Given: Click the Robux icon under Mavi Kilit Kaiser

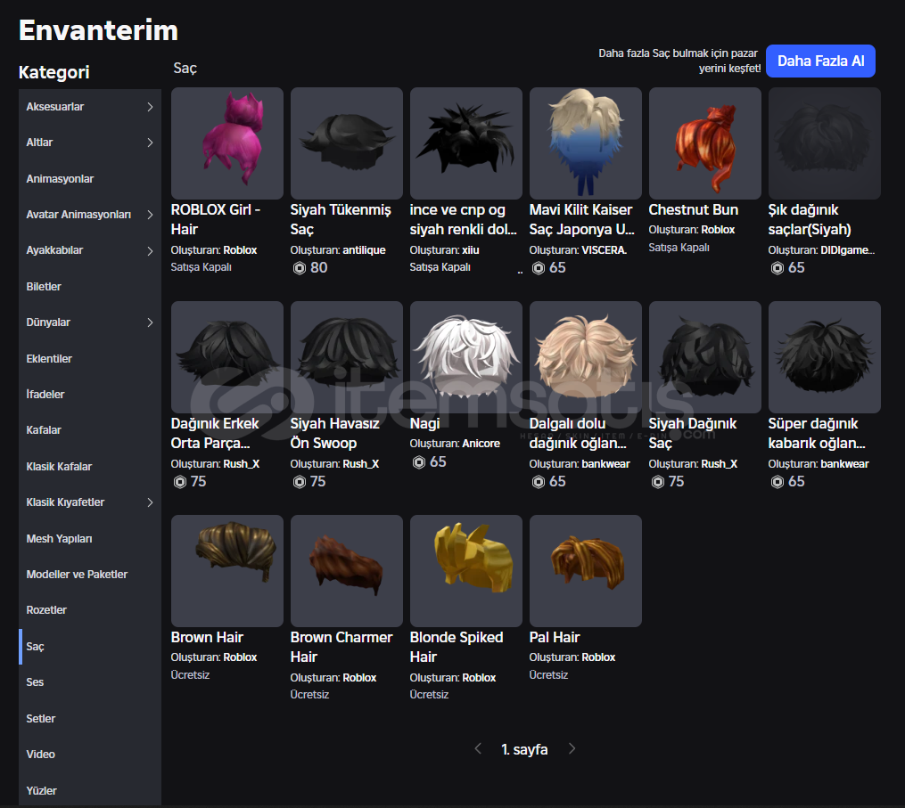Looking at the screenshot, I should coord(538,267).
